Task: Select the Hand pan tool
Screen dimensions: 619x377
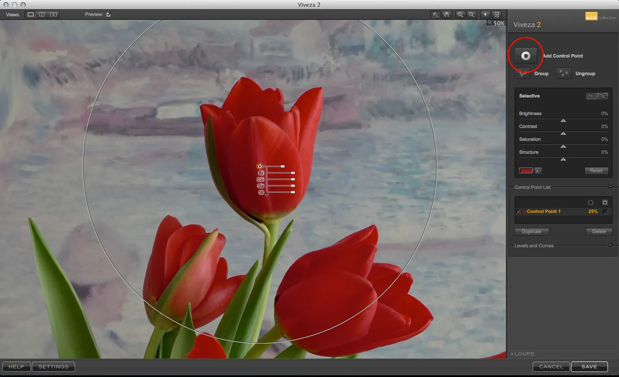Action: coord(447,14)
